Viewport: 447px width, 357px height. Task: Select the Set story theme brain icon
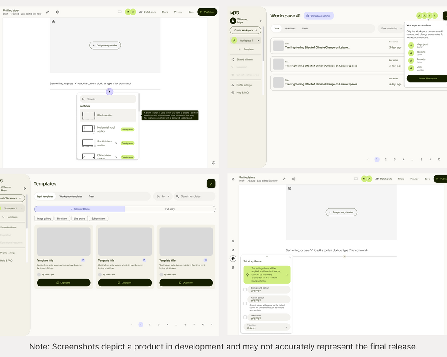(x=233, y=259)
